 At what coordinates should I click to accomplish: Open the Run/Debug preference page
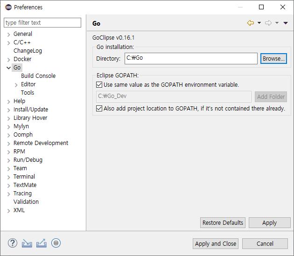[x=28, y=160]
